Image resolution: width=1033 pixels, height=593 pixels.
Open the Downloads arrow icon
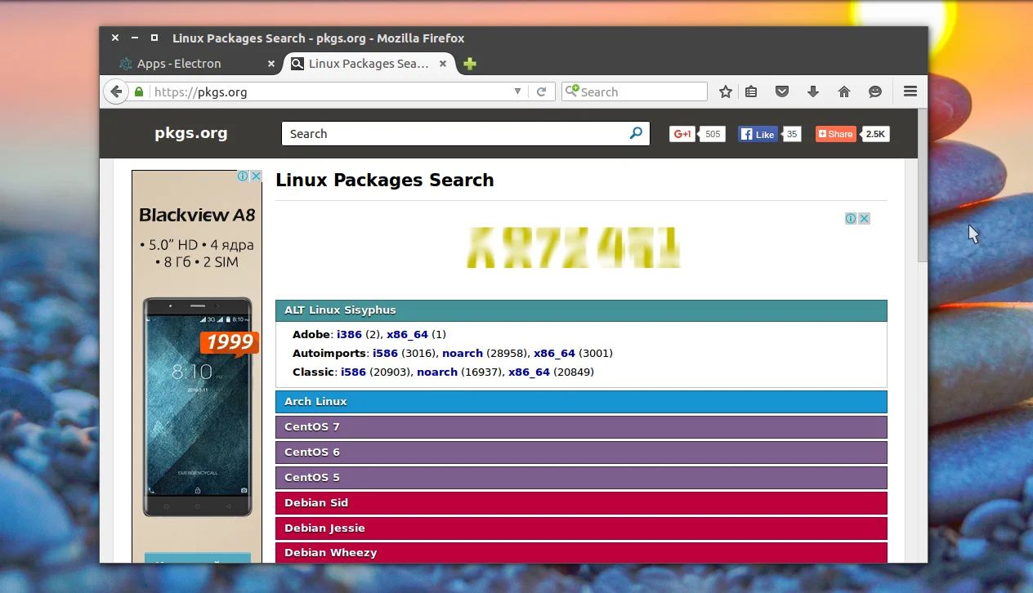coord(813,92)
